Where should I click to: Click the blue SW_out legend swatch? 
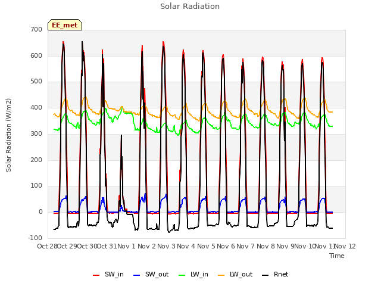pyautogui.click(x=137, y=275)
